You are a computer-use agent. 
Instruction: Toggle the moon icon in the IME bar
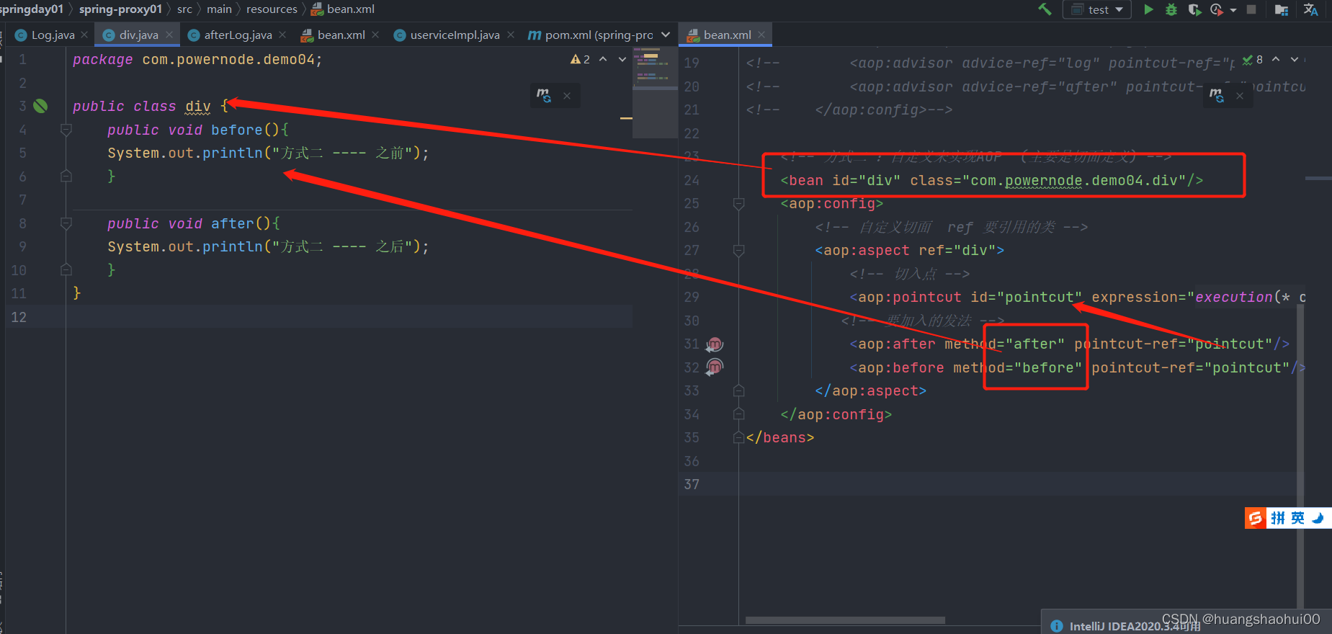(x=1318, y=518)
